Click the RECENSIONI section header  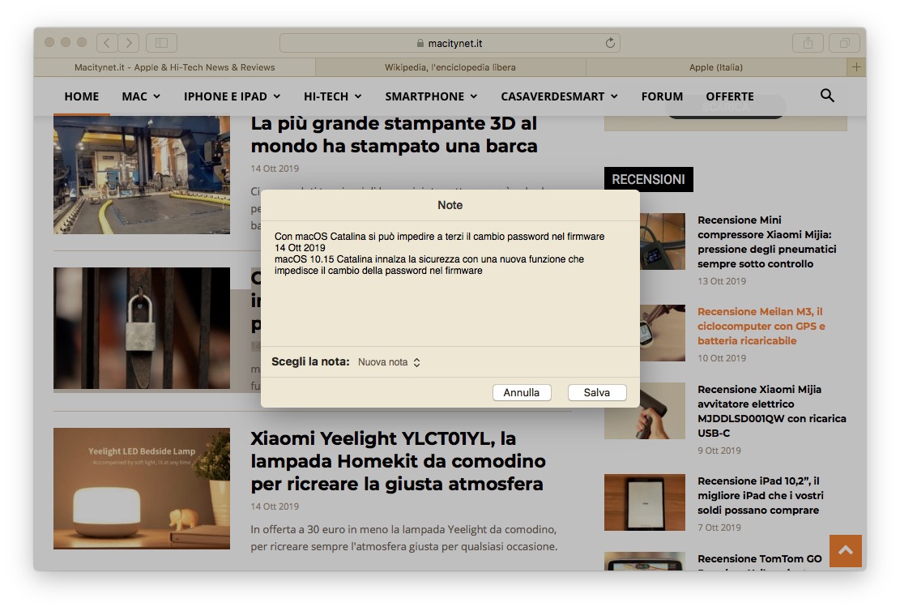[649, 179]
